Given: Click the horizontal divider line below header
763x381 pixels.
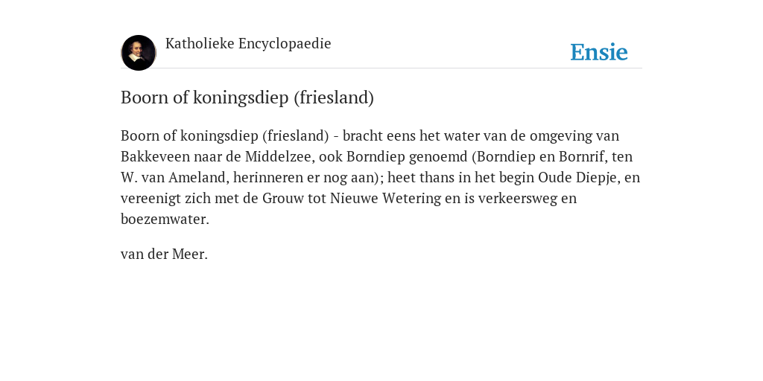Looking at the screenshot, I should (x=381, y=68).
